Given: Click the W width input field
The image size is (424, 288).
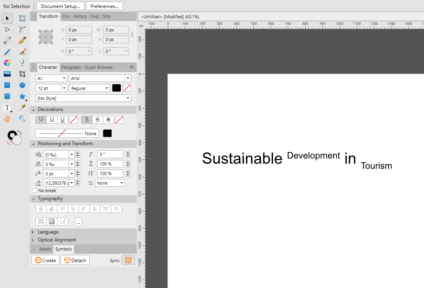Looking at the screenshot, I should [x=116, y=30].
